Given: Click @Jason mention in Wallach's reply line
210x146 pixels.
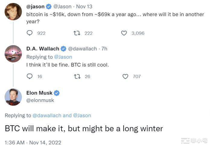Looking at the screenshot, I should point(63,57).
